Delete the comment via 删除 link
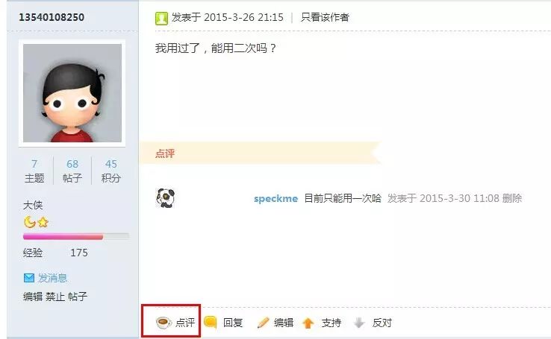The image size is (551, 339). (512, 198)
